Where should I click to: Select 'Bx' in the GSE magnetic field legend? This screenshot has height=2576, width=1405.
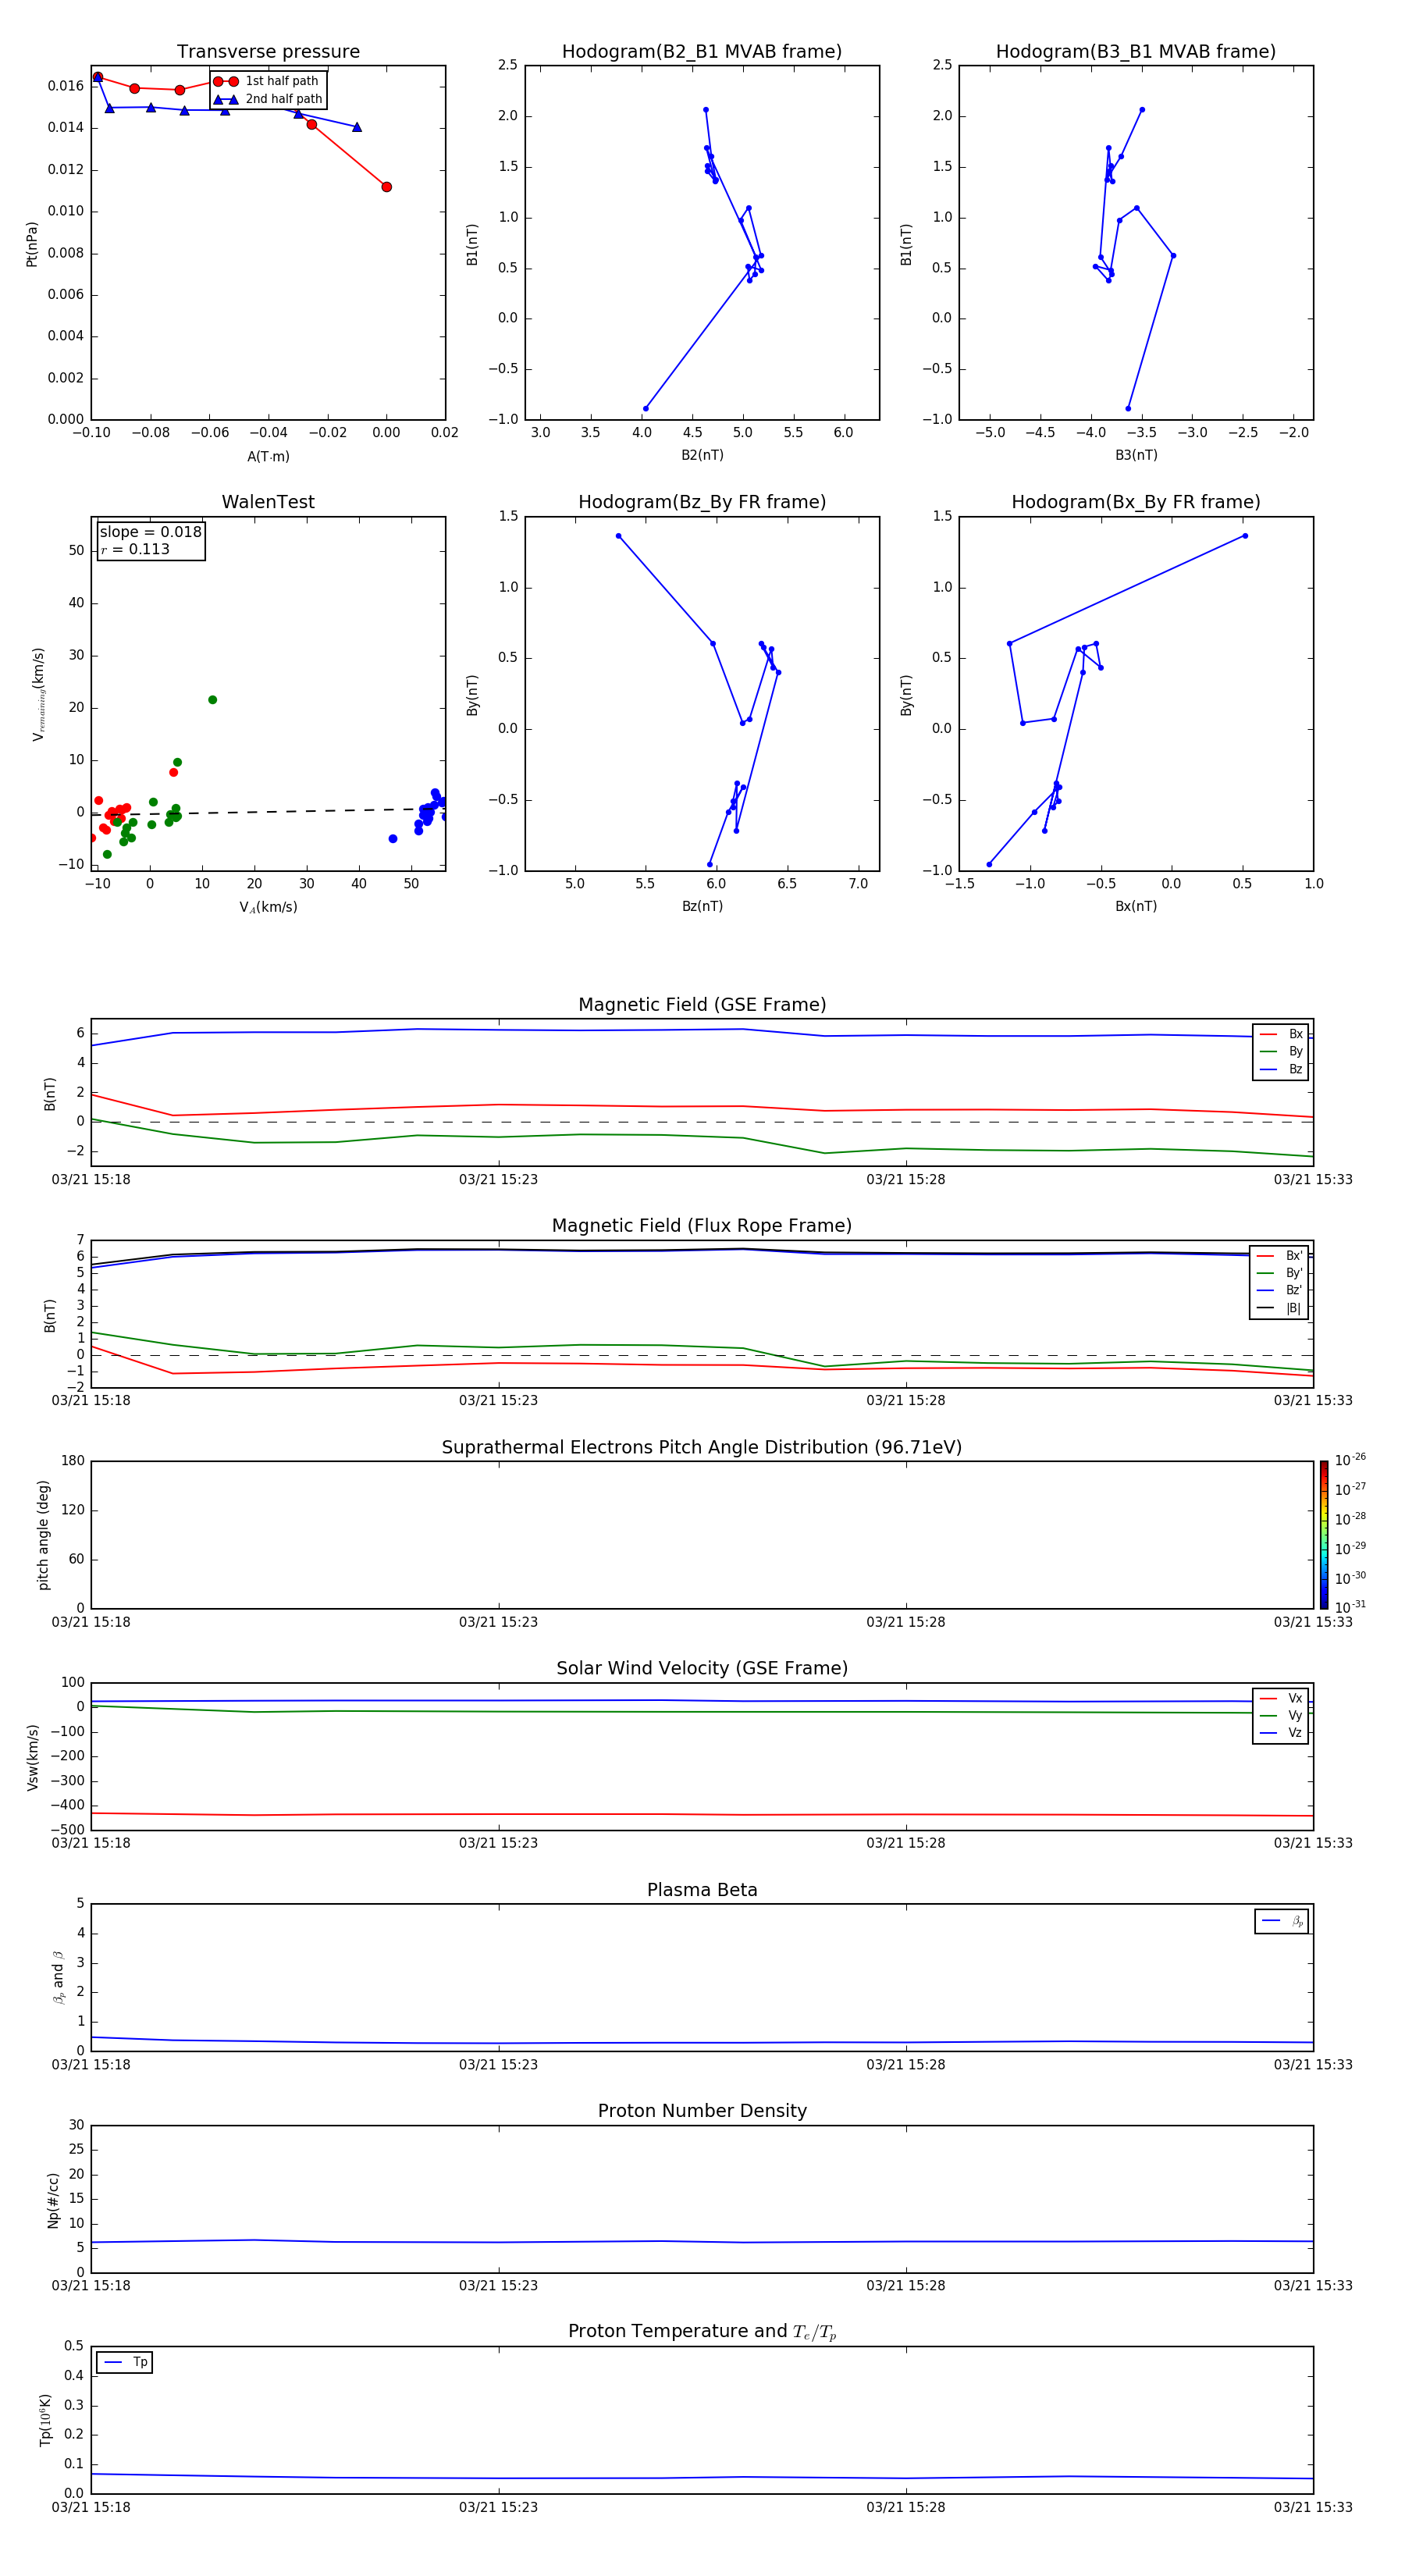click(x=1281, y=1034)
